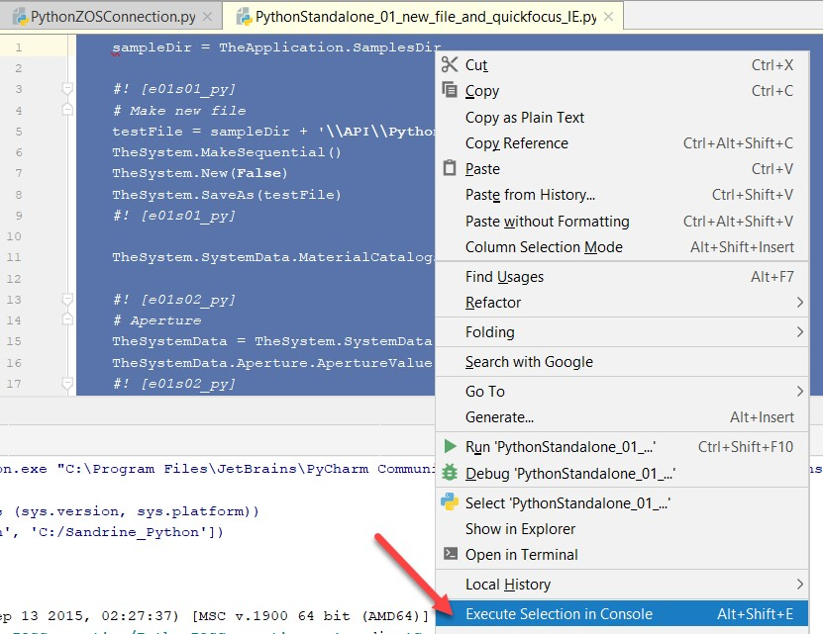Close the PythonZOSConnection.py tab
Image resolution: width=823 pixels, height=634 pixels.
click(x=208, y=17)
